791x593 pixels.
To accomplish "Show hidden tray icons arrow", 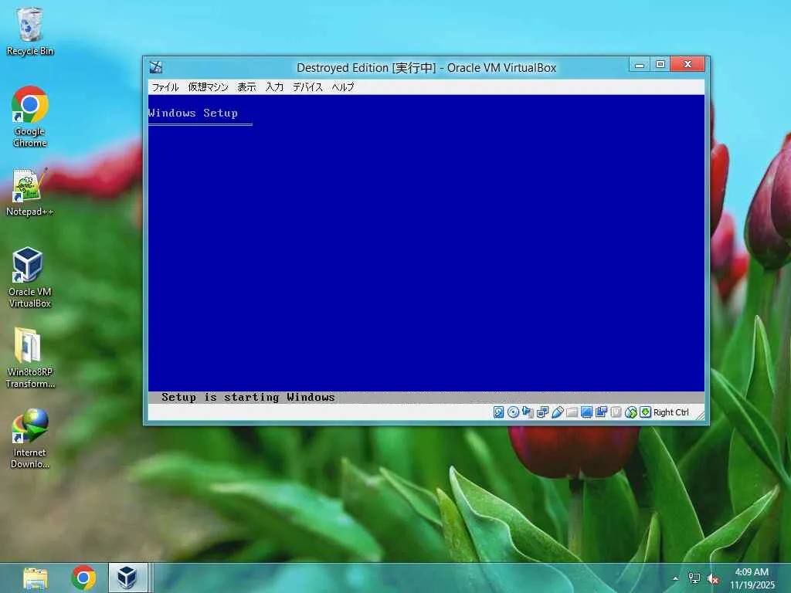I will tap(675, 578).
